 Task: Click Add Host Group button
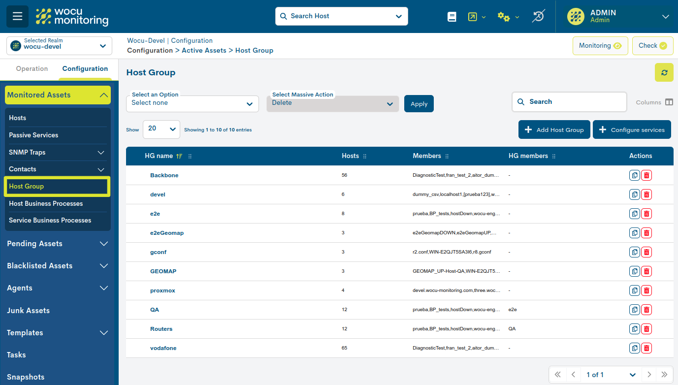click(554, 129)
